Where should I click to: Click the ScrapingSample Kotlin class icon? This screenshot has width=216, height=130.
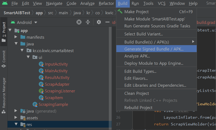point(35,104)
